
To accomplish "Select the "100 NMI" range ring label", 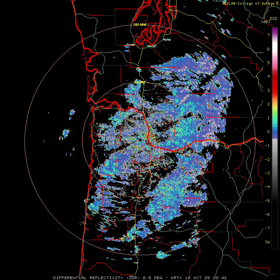I will click(140, 25).
